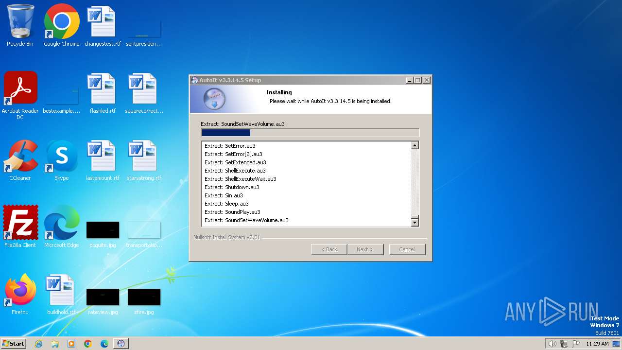Select the lastamount.rtf document icon

[103, 160]
